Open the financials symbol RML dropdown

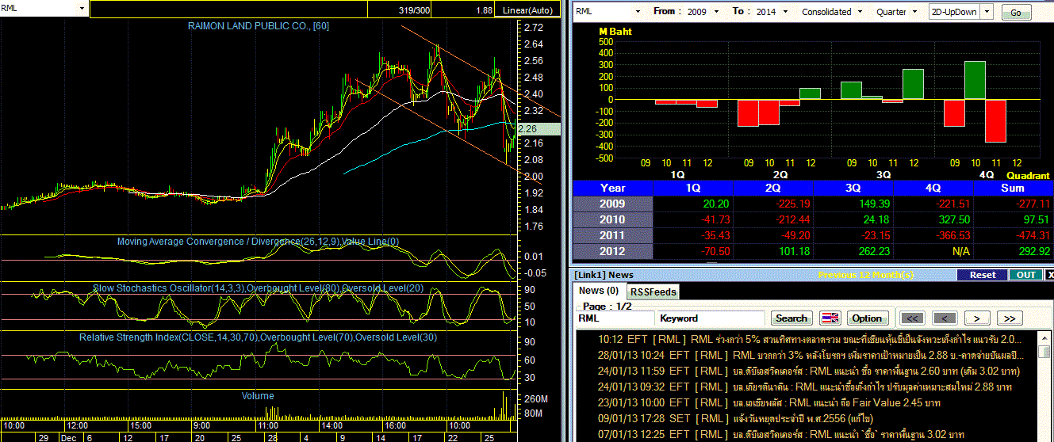637,12
